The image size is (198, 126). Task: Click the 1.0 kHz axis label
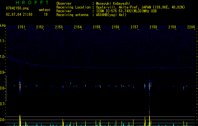click(3, 57)
